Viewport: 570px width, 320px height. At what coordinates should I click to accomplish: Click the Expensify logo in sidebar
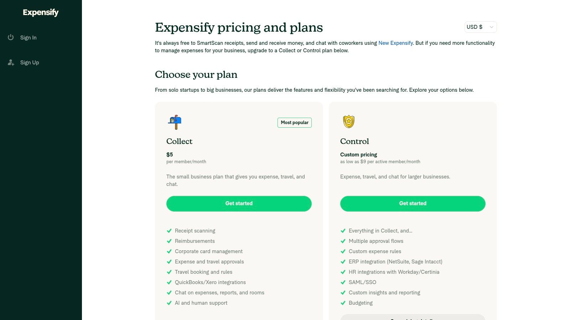click(41, 12)
